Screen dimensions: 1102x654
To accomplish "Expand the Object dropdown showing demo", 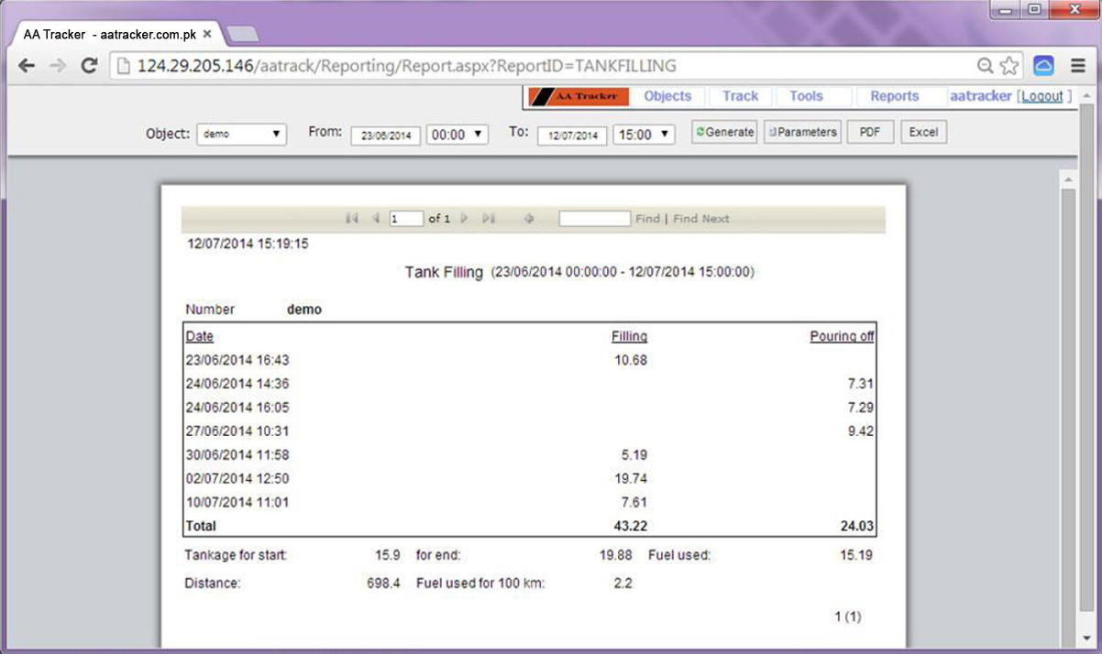I will (242, 134).
